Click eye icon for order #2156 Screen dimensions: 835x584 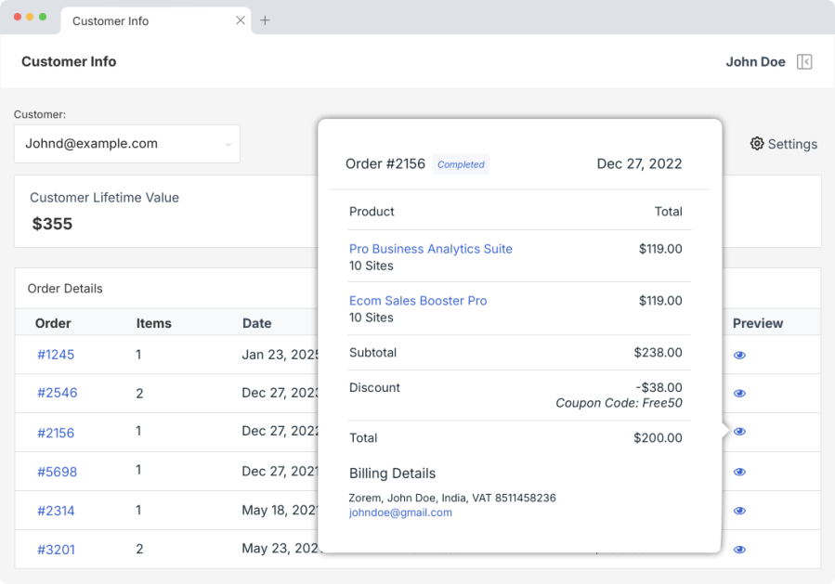click(739, 432)
